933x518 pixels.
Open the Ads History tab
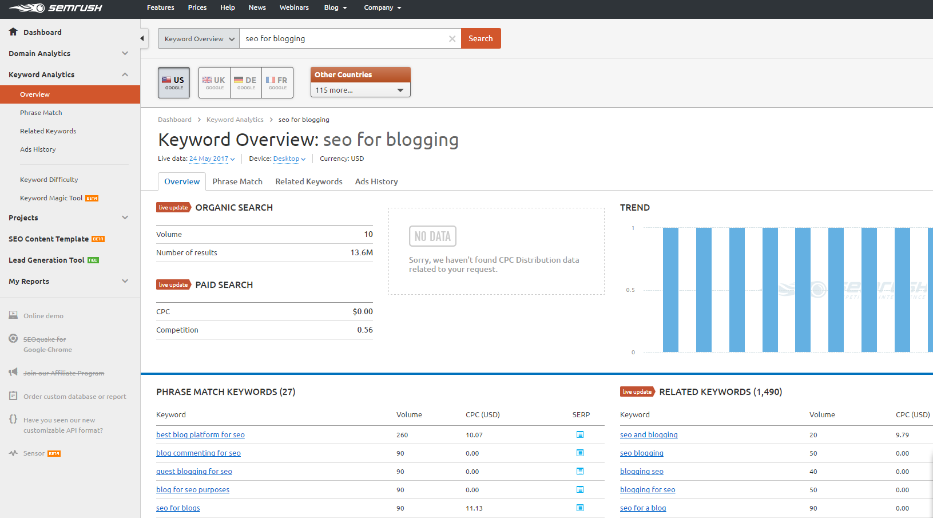(376, 181)
